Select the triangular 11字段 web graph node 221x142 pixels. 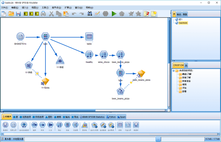[x=60, y=61]
